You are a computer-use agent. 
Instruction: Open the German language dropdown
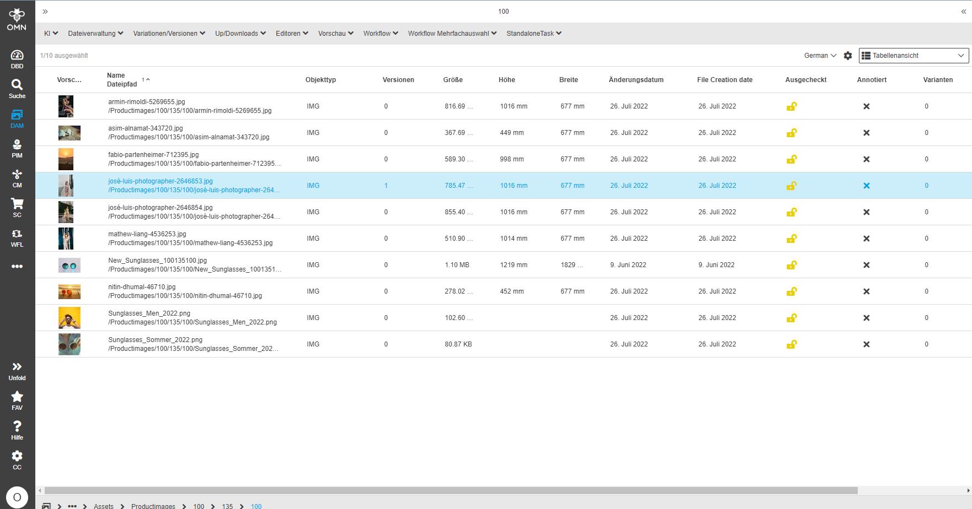[820, 56]
